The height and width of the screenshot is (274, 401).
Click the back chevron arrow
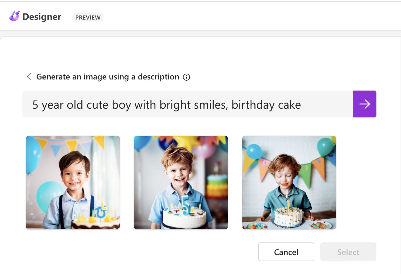tap(29, 77)
